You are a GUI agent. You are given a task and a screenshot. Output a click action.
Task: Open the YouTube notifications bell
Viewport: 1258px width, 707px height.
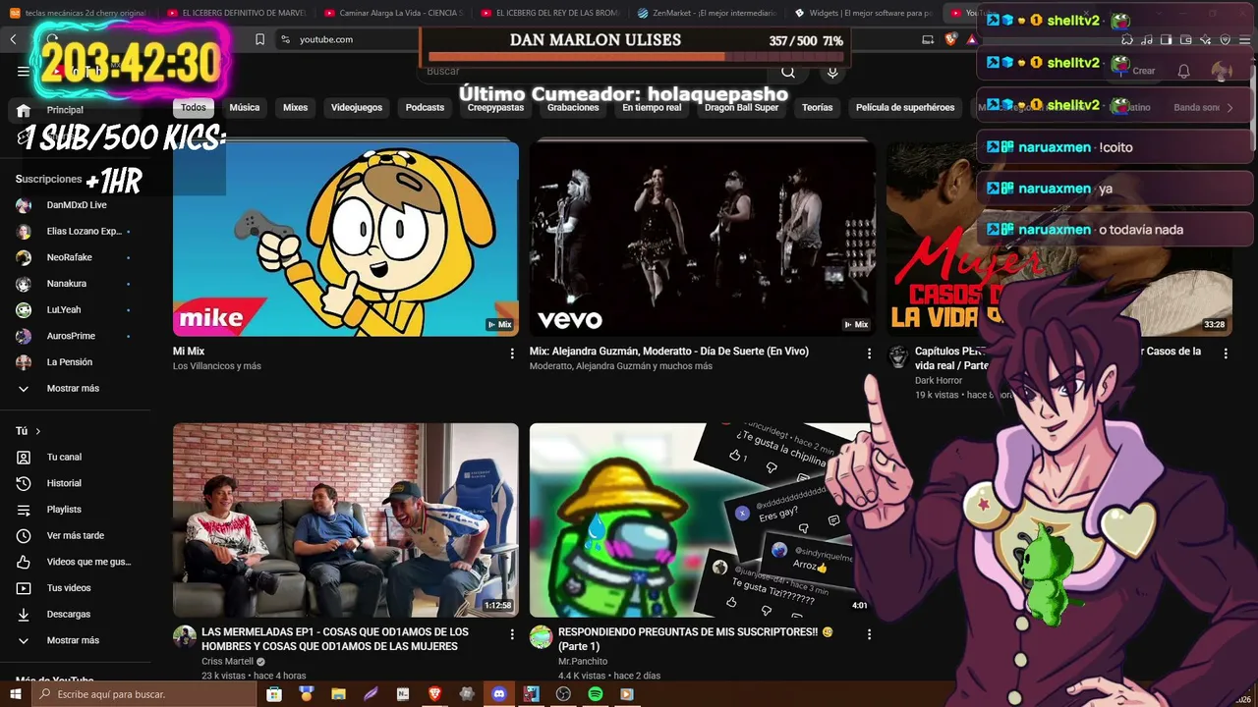pyautogui.click(x=1184, y=71)
